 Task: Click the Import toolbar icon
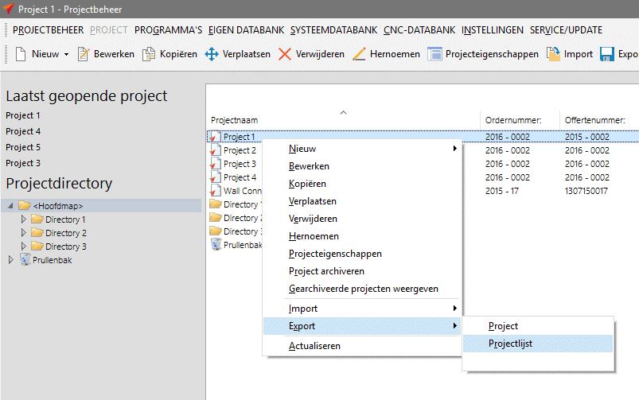click(553, 54)
